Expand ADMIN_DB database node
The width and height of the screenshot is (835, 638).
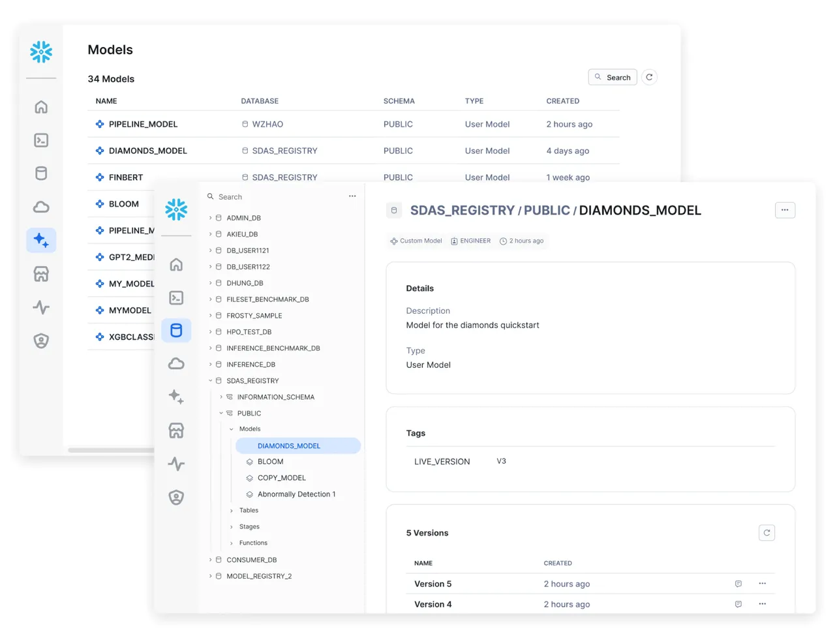tap(210, 218)
